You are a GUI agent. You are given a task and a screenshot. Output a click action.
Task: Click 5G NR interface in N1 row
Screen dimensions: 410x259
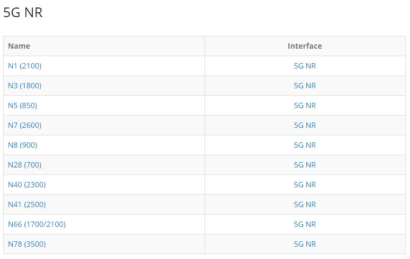click(x=305, y=66)
